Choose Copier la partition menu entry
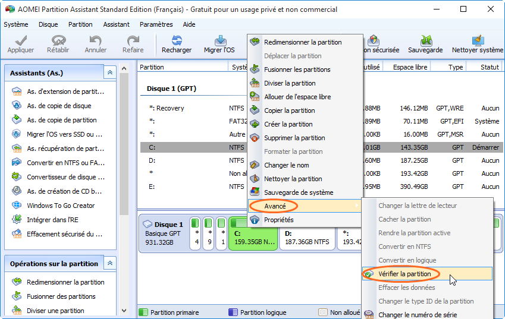The width and height of the screenshot is (505, 319). tap(305, 110)
